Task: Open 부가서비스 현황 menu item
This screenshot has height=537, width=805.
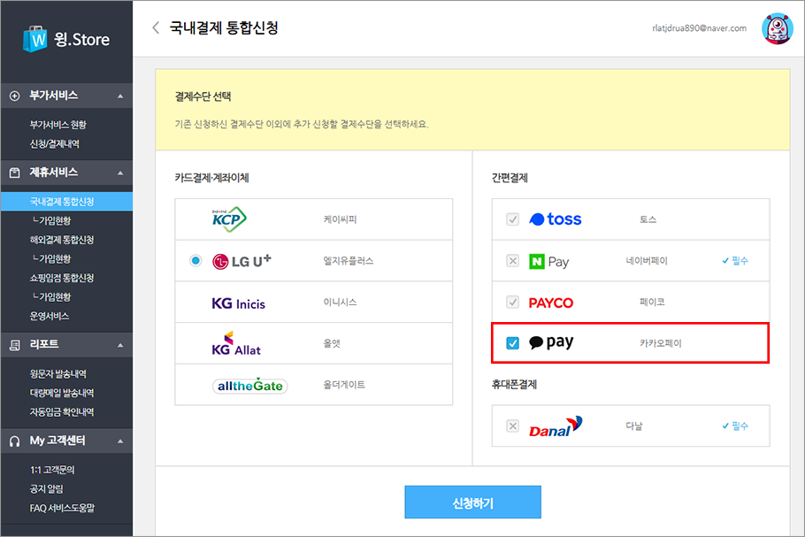Action: pos(58,125)
